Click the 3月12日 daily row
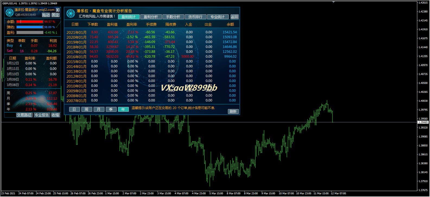Viewport: 430px width, 197px height. pos(32,63)
